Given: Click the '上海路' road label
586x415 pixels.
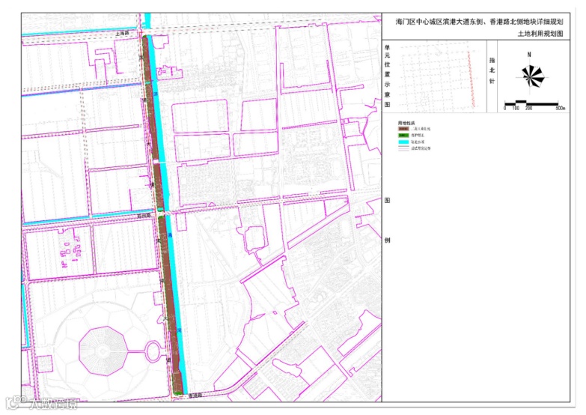Looking at the screenshot, I should click(122, 33).
